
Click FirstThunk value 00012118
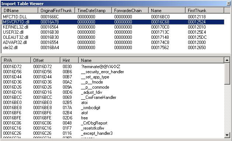[x=197, y=16]
